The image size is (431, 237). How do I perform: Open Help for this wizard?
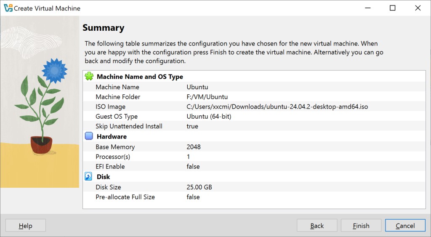pos(26,226)
